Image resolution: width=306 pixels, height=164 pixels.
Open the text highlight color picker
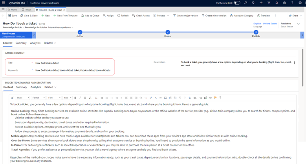click(x=91, y=98)
